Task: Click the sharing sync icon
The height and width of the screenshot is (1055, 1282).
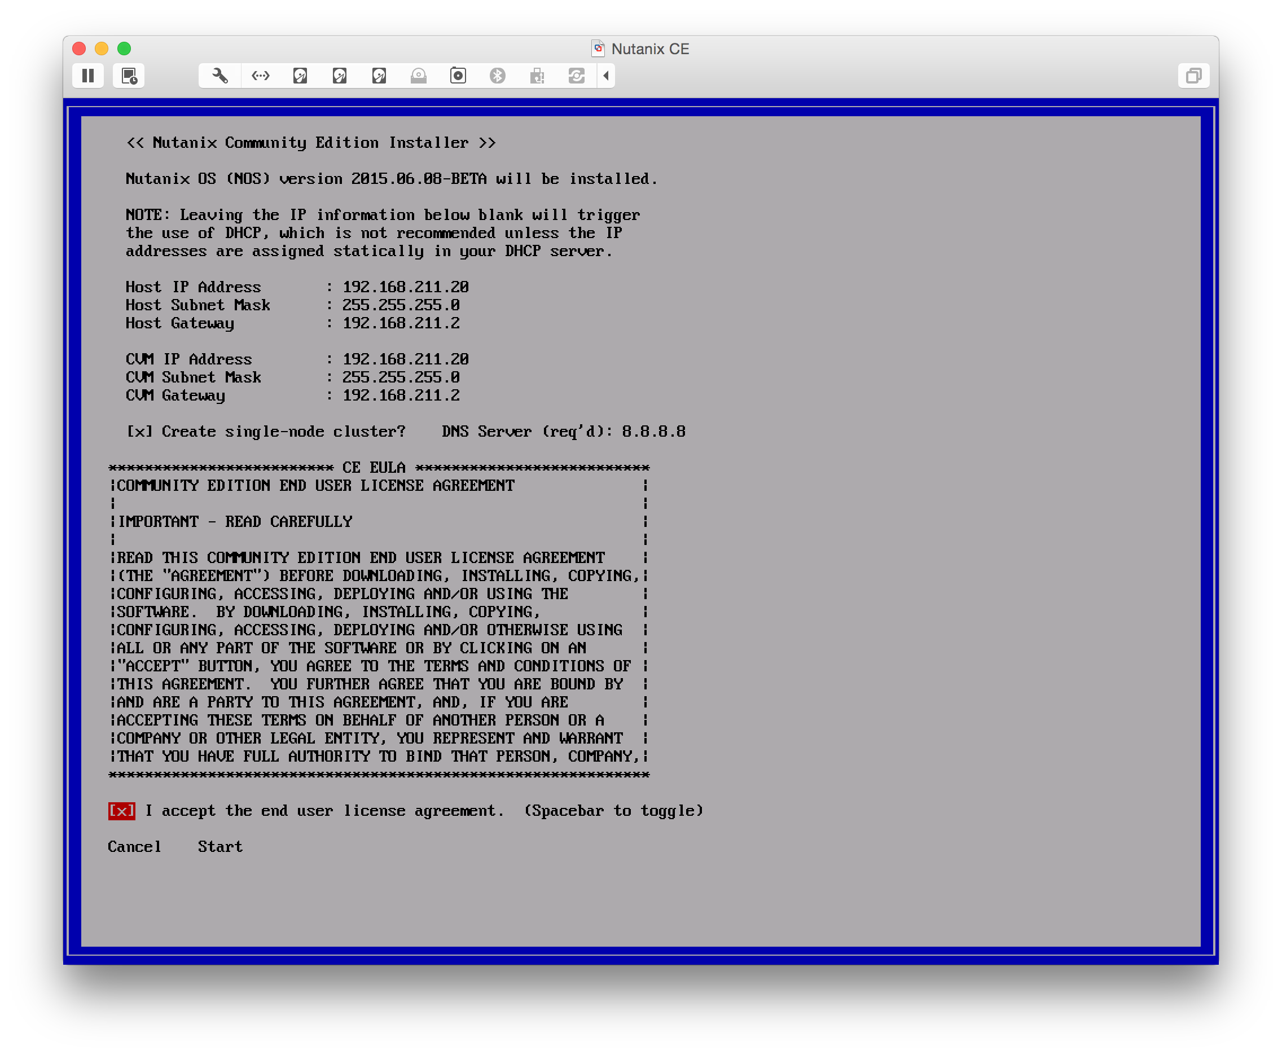Action: pyautogui.click(x=576, y=76)
